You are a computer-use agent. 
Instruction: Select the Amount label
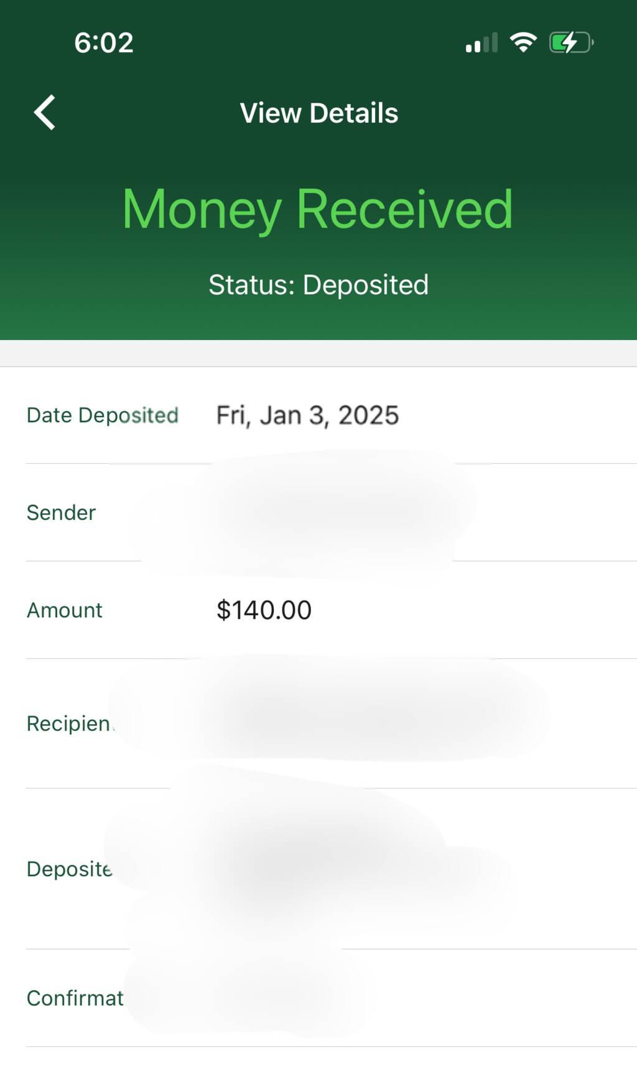point(64,610)
